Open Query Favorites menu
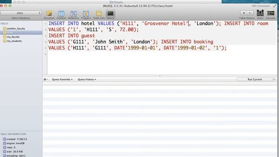Image resolution: width=279 pixels, height=157 pixels. coord(62,79)
